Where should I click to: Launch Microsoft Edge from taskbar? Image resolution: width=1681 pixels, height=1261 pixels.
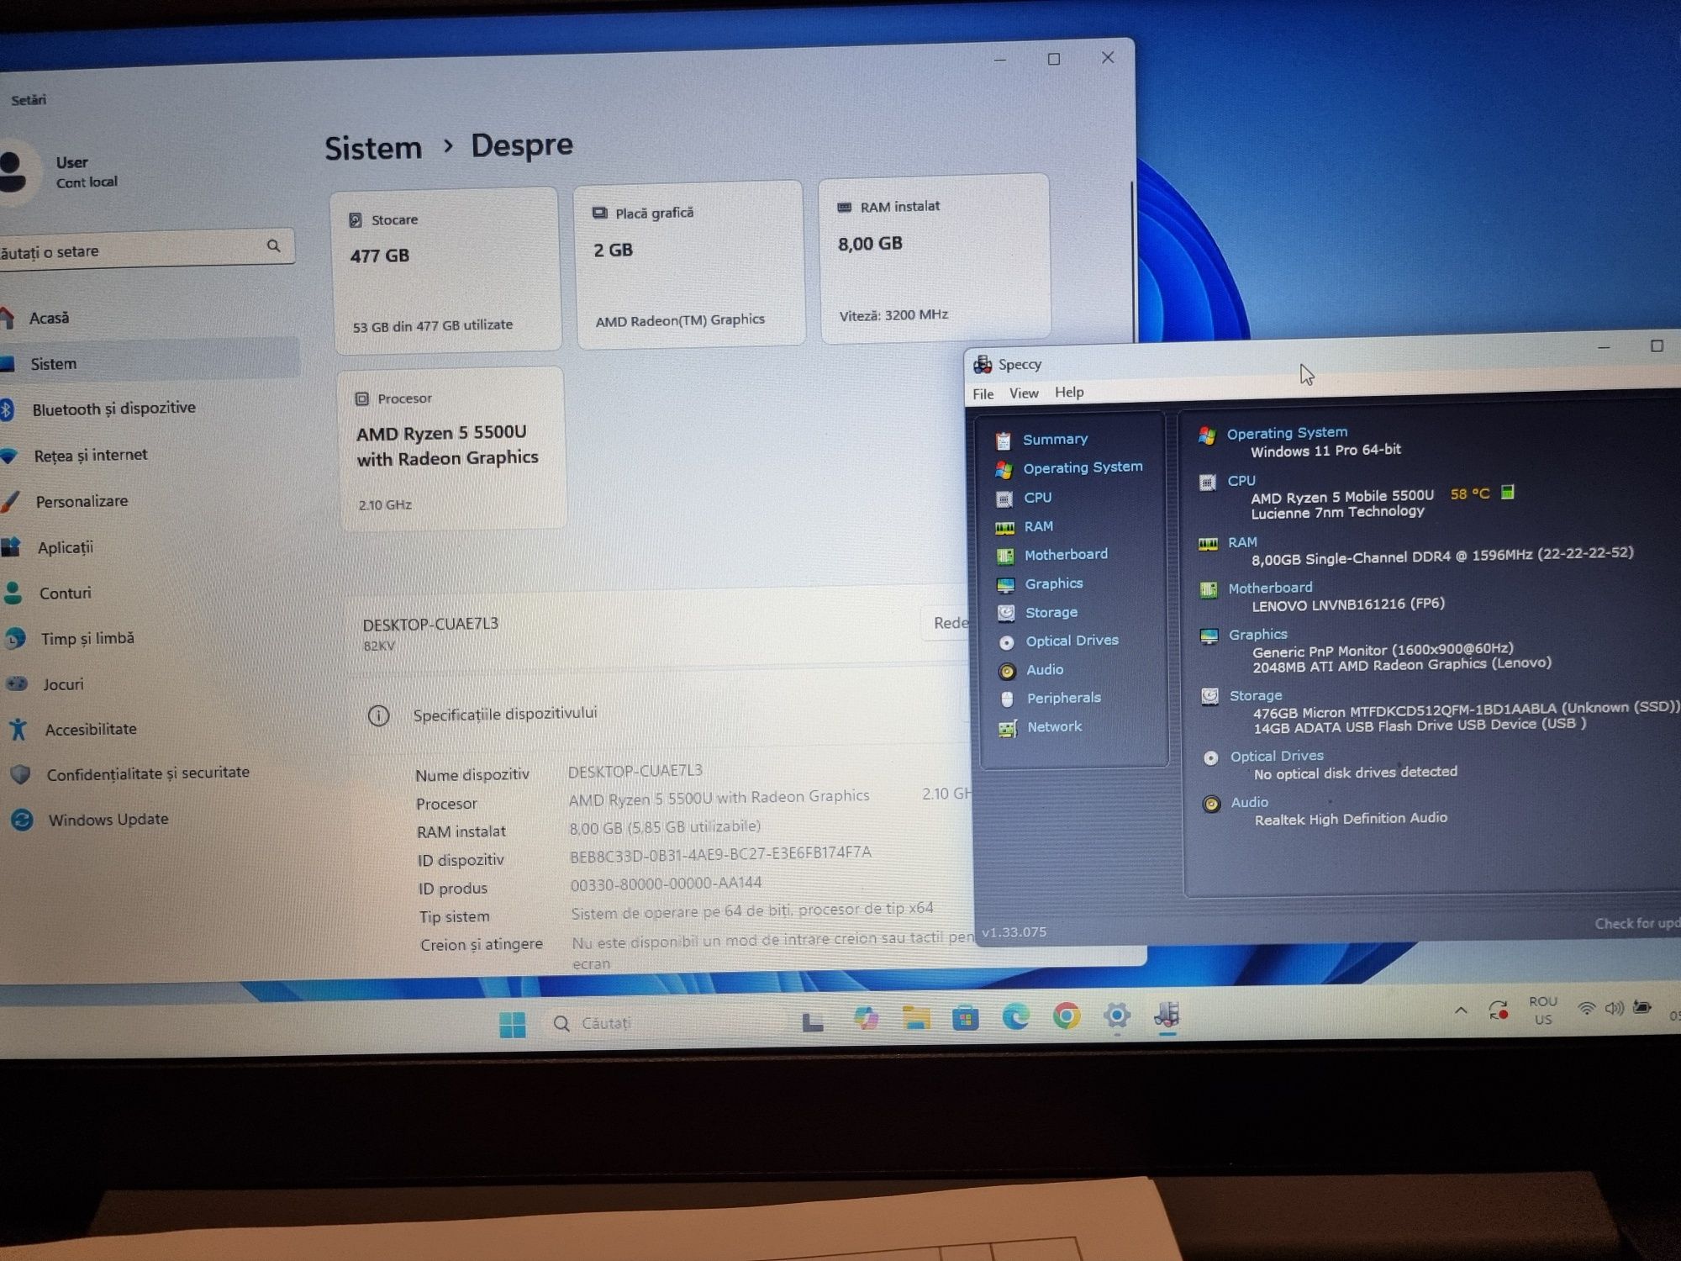pos(1016,1017)
